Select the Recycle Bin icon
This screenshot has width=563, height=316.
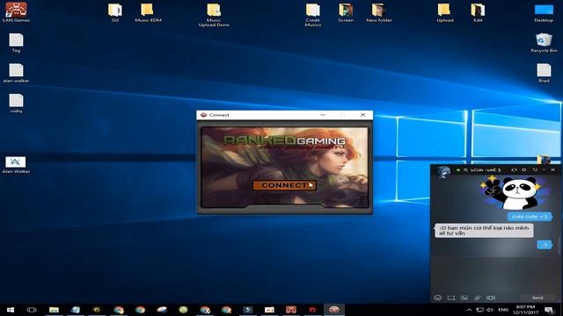tap(544, 43)
